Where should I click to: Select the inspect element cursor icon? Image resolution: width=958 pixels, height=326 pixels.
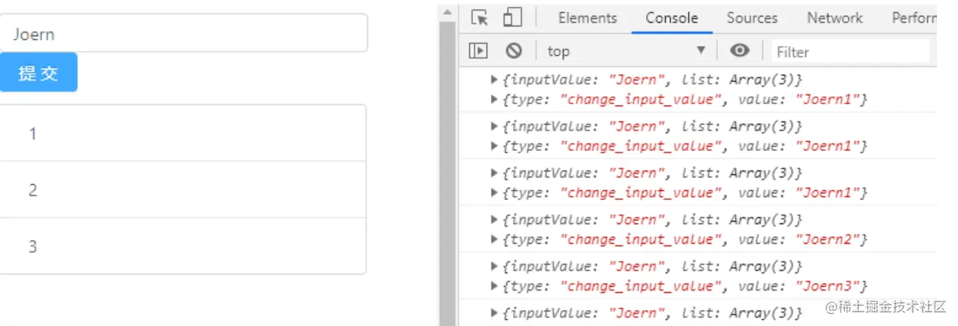(x=479, y=17)
